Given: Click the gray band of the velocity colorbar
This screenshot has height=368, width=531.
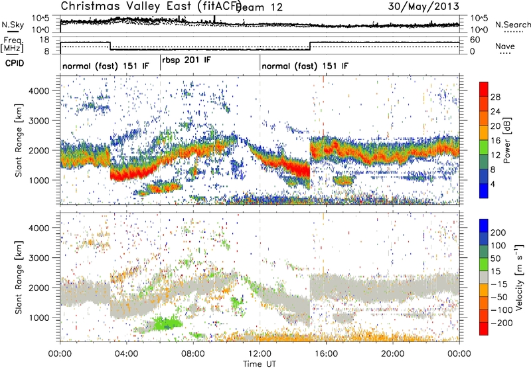Looking at the screenshot, I should (484, 277).
